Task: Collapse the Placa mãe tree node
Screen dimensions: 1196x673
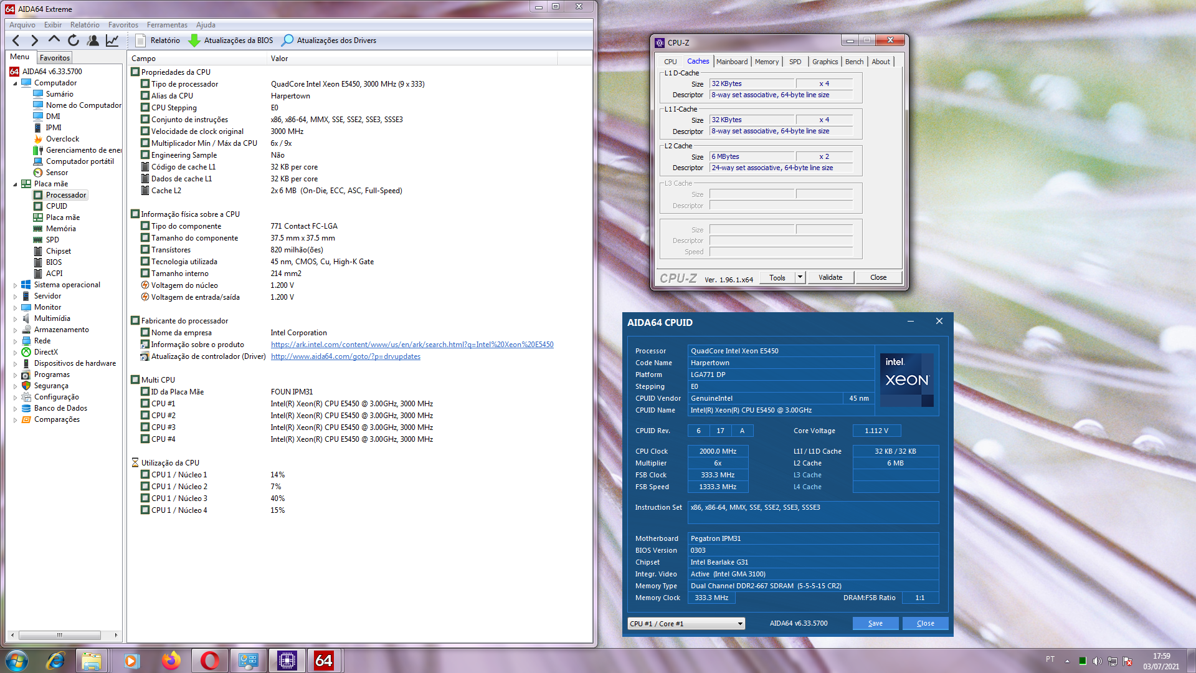Action: [15, 184]
